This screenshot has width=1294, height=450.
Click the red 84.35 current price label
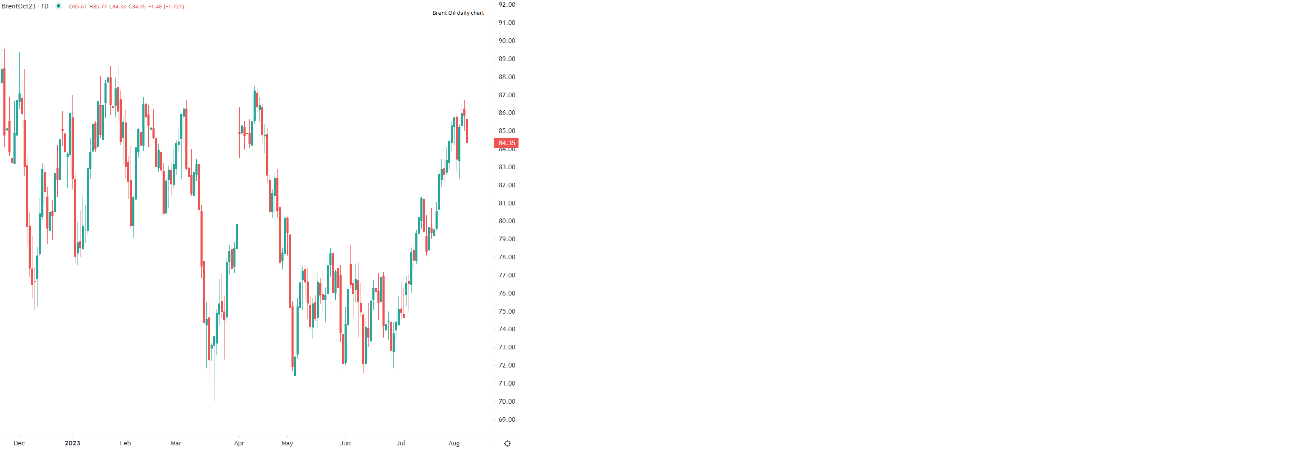click(506, 143)
